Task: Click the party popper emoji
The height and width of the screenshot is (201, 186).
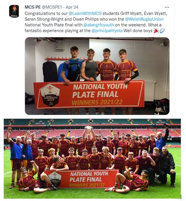Action: click(x=156, y=31)
